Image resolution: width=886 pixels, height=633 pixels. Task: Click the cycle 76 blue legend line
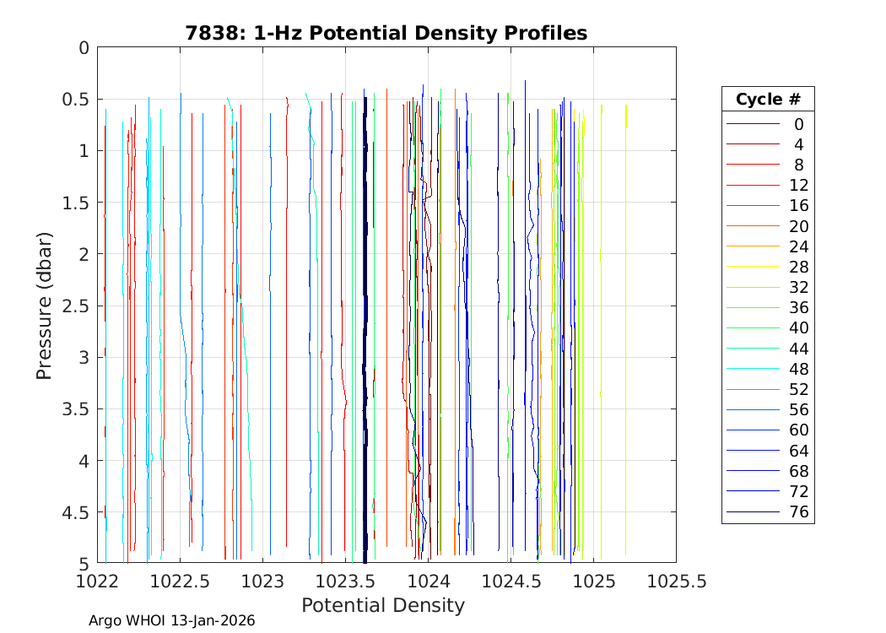pyautogui.click(x=753, y=512)
